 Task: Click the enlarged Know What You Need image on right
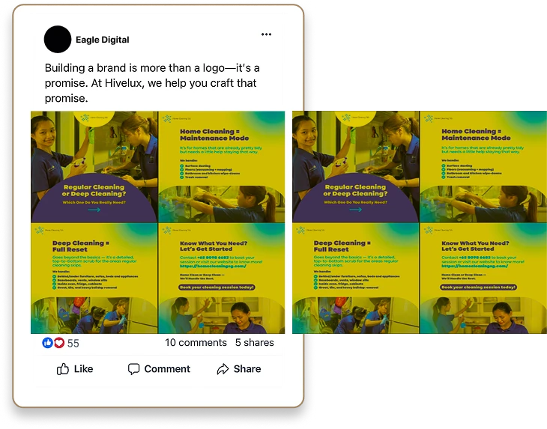(x=483, y=279)
